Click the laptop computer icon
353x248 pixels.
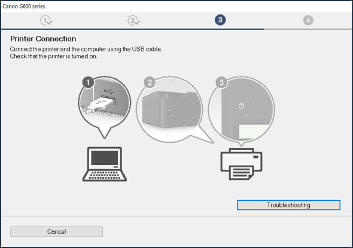point(105,164)
